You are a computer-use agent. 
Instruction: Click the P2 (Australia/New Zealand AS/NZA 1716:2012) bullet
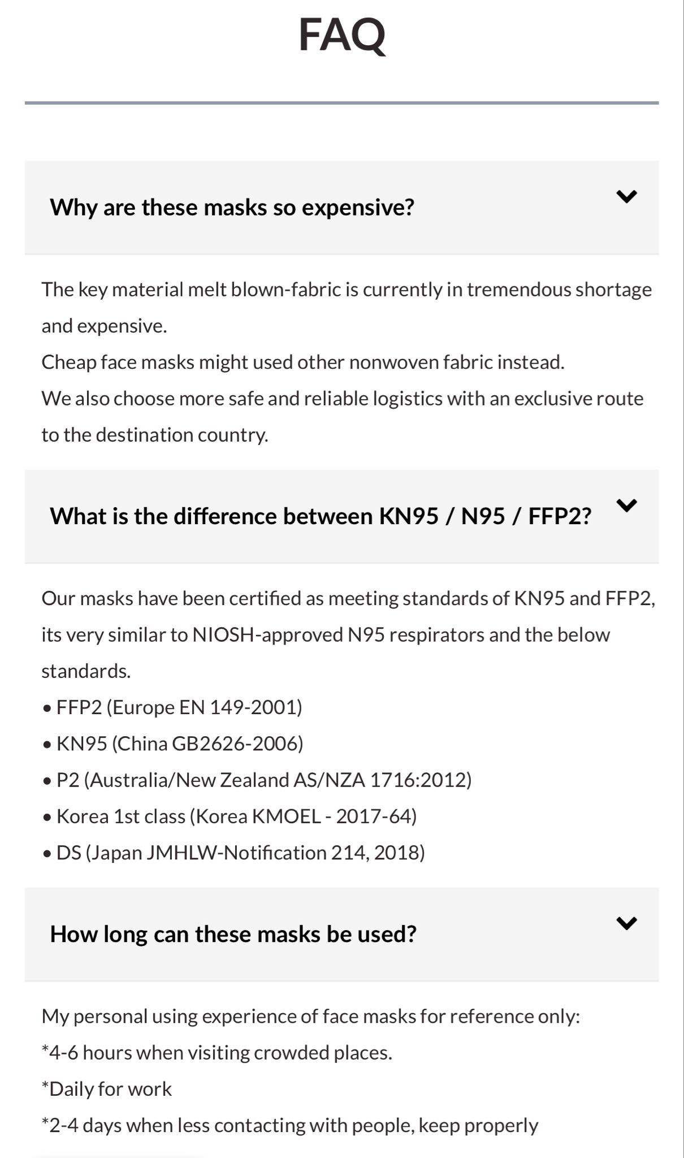[257, 780]
